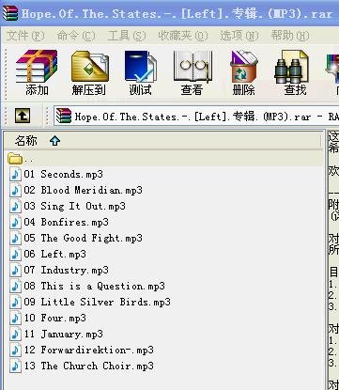Select file name 10 Four.mp3
This screenshot has height=390, width=339.
(x=55, y=318)
